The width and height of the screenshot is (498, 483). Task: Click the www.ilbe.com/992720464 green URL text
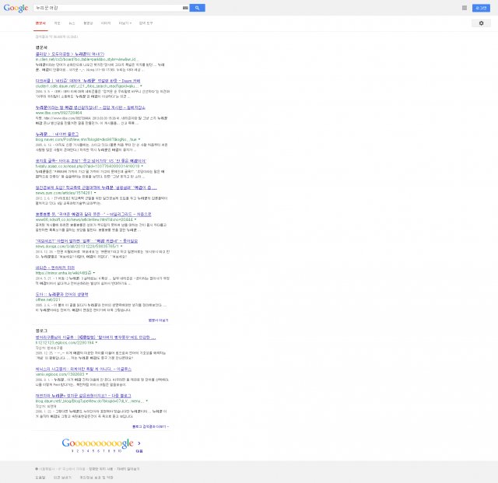(x=59, y=113)
